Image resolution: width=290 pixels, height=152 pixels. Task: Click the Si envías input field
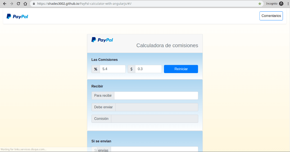pos(154,149)
